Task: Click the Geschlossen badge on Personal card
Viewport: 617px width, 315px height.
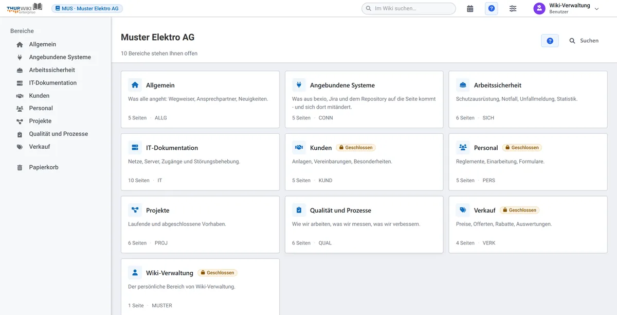Action: point(522,148)
